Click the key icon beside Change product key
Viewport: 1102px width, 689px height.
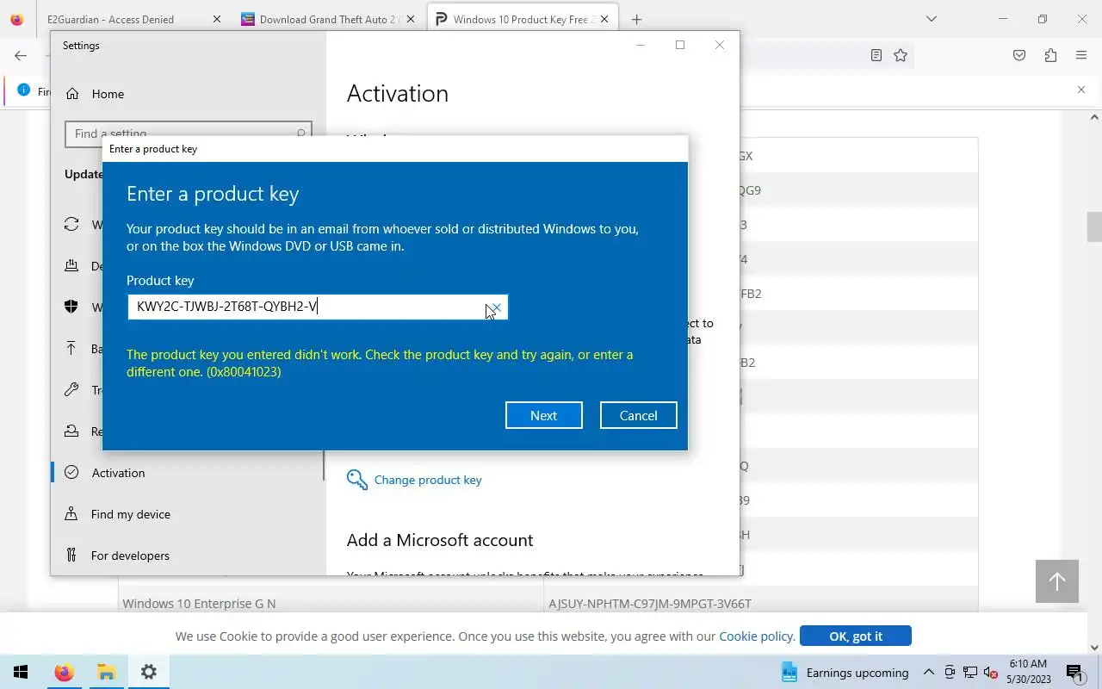[356, 480]
